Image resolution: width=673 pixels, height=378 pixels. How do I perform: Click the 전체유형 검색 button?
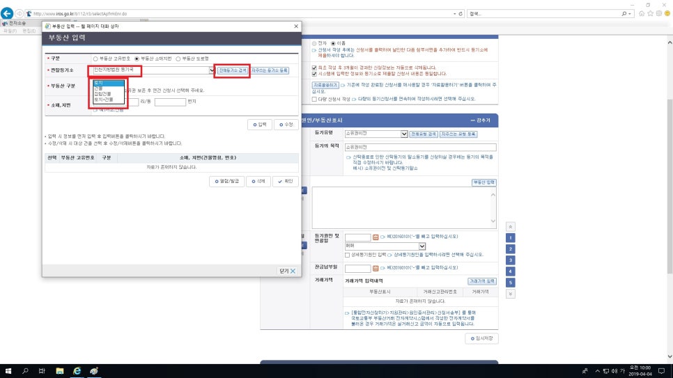[424, 134]
